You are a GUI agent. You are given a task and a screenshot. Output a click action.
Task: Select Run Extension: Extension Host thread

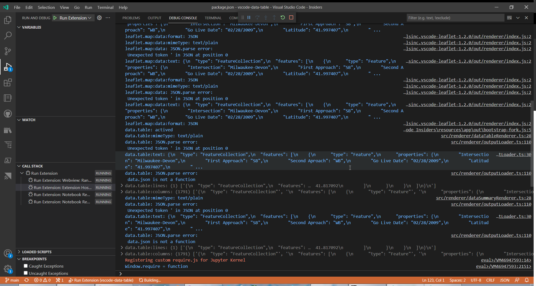pos(65,187)
